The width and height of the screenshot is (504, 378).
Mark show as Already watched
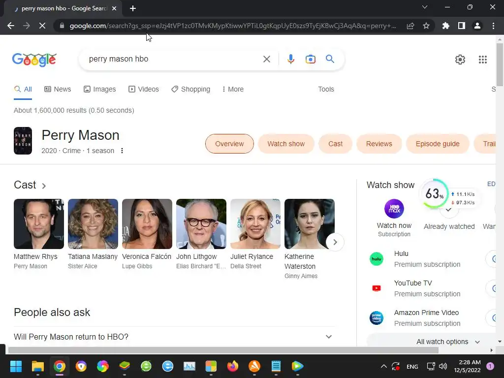[x=449, y=214]
